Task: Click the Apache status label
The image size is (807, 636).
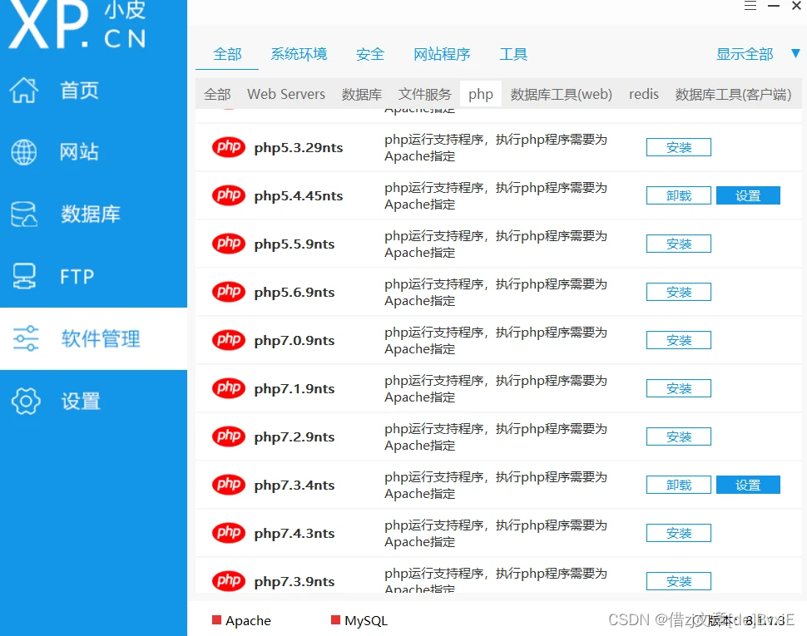Action: (248, 620)
